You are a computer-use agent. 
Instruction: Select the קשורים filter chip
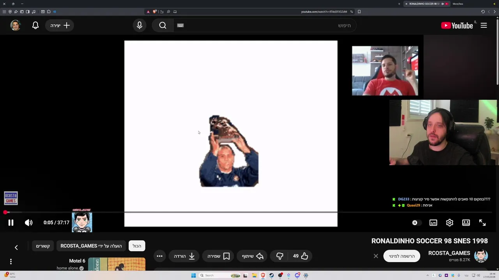[43, 246]
